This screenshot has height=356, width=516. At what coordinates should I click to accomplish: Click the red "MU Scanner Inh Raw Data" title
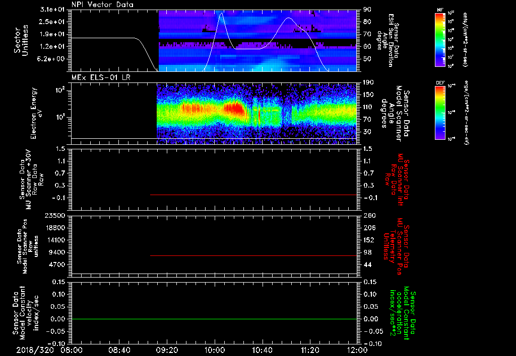[397, 180]
